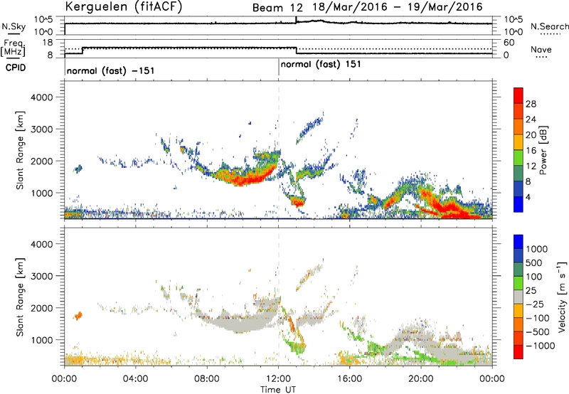The width and height of the screenshot is (569, 394).
Task: Click the 'Beam 12' label in the header
Action: [x=277, y=7]
